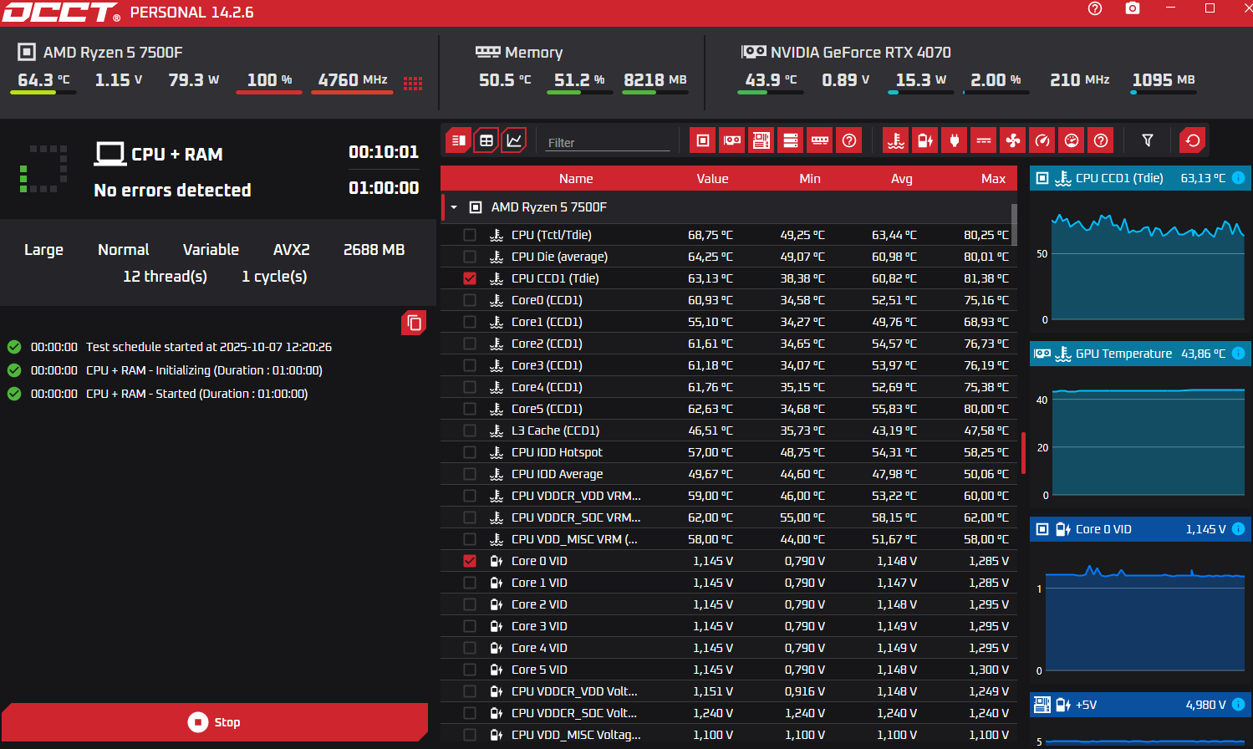1253x749 pixels.
Task: Sort the table by Value column
Action: click(712, 179)
